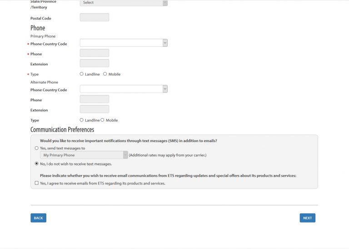Click the Communication Preferences heading

tap(62, 130)
